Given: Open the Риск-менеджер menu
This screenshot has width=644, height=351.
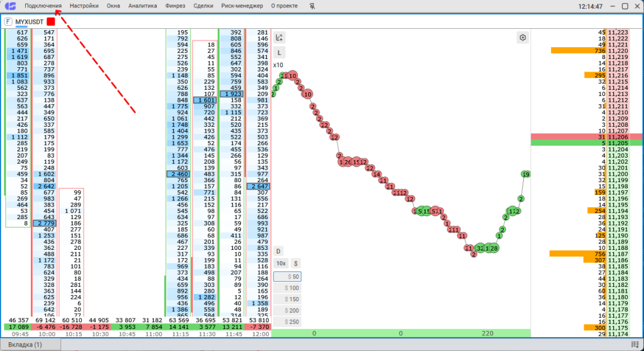Looking at the screenshot, I should click(242, 6).
